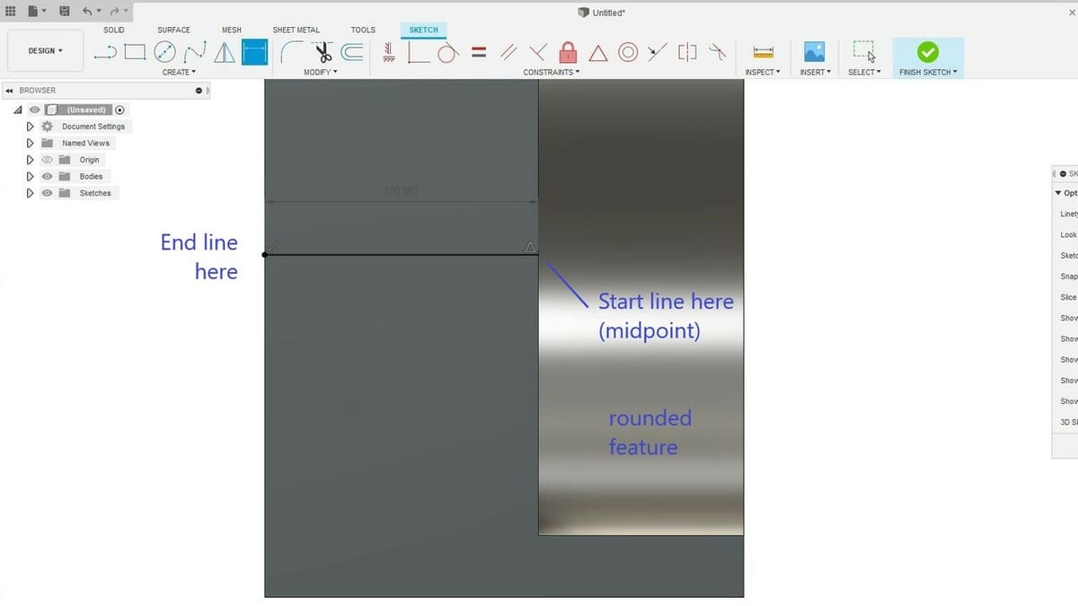This screenshot has height=606, width=1078.
Task: Apply the Fix/Unfix lock constraint
Action: [x=568, y=52]
